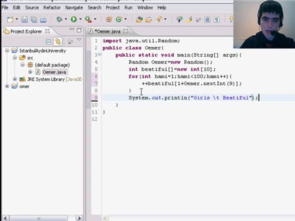Collapse All in Project Explorer toolbar
The height and width of the screenshot is (221, 295).
pos(49,41)
